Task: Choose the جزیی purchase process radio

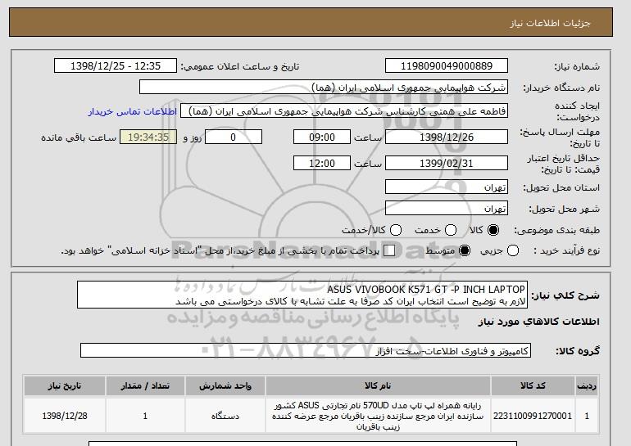Action: point(513,250)
